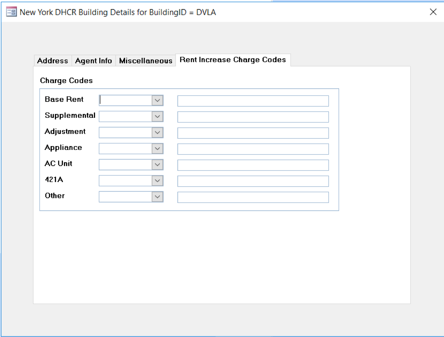The width and height of the screenshot is (444, 337).
Task: Click the Supplemental description text box
Action: coord(253,117)
